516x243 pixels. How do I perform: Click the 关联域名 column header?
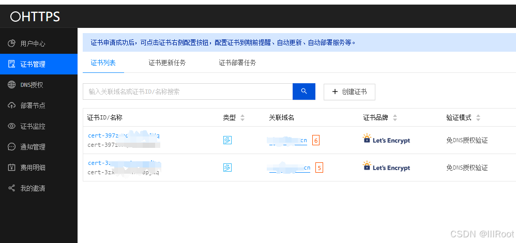coord(281,118)
